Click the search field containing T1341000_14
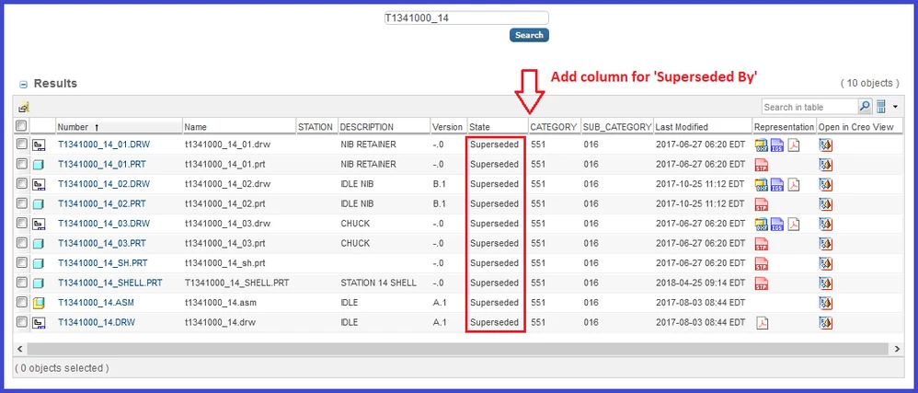This screenshot has width=918, height=393. (x=466, y=18)
